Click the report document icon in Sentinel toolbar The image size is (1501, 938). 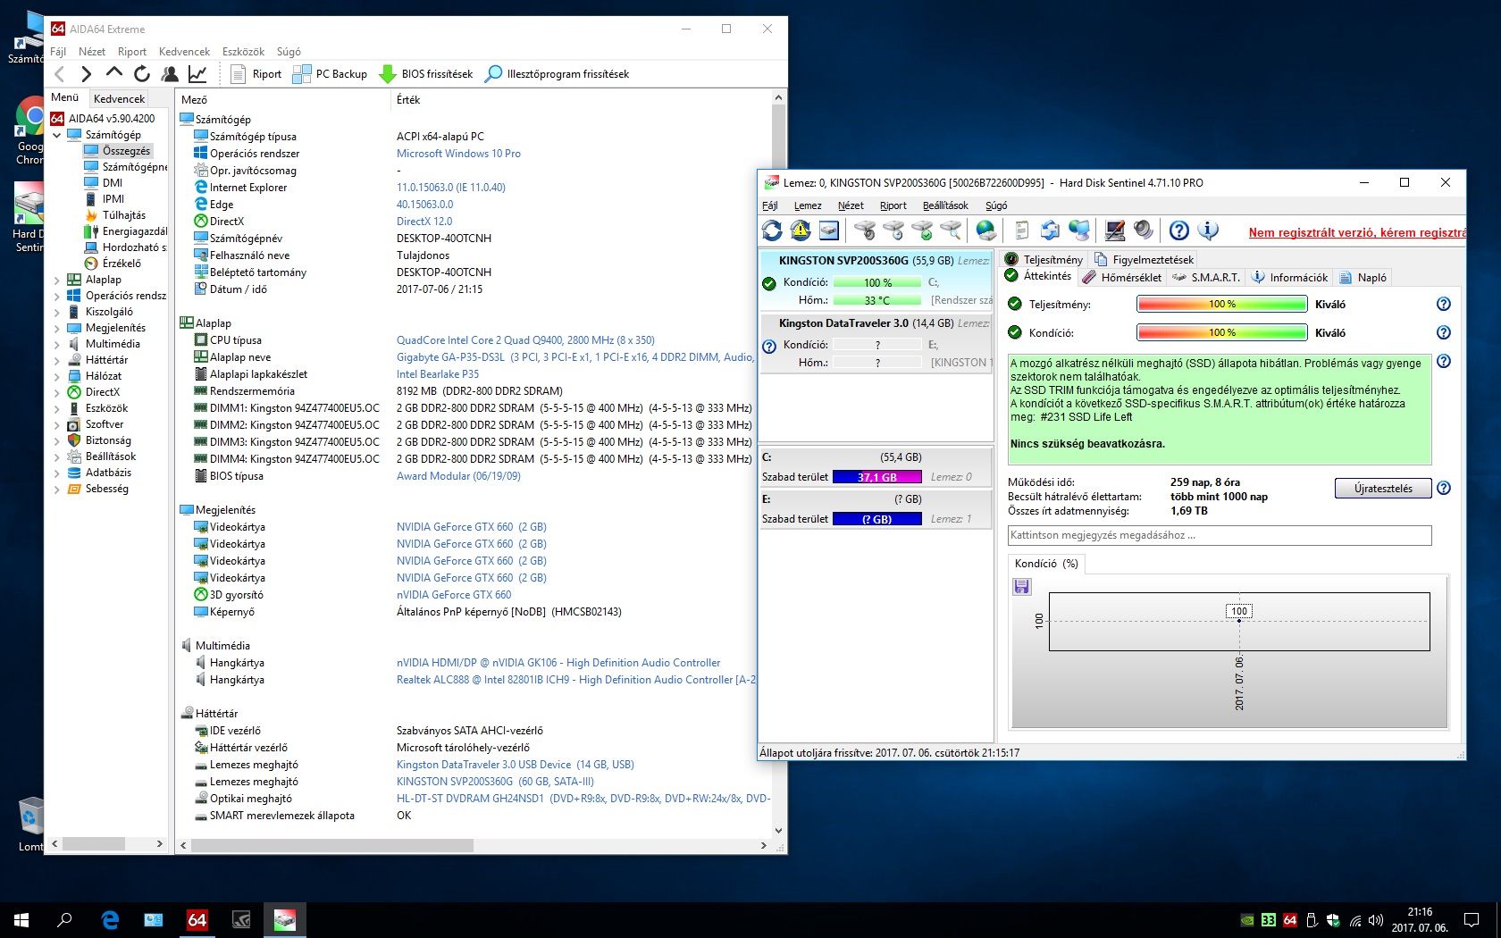[x=1022, y=230]
